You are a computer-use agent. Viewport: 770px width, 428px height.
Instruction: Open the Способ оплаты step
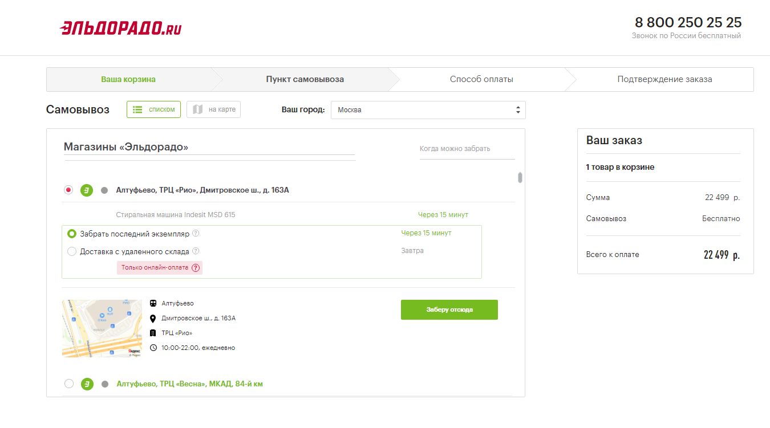(481, 80)
